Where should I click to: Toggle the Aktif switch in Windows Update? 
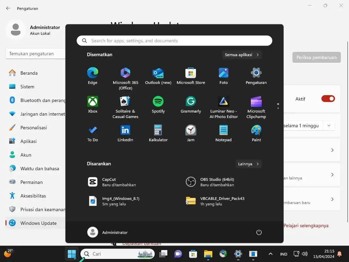coord(328,99)
